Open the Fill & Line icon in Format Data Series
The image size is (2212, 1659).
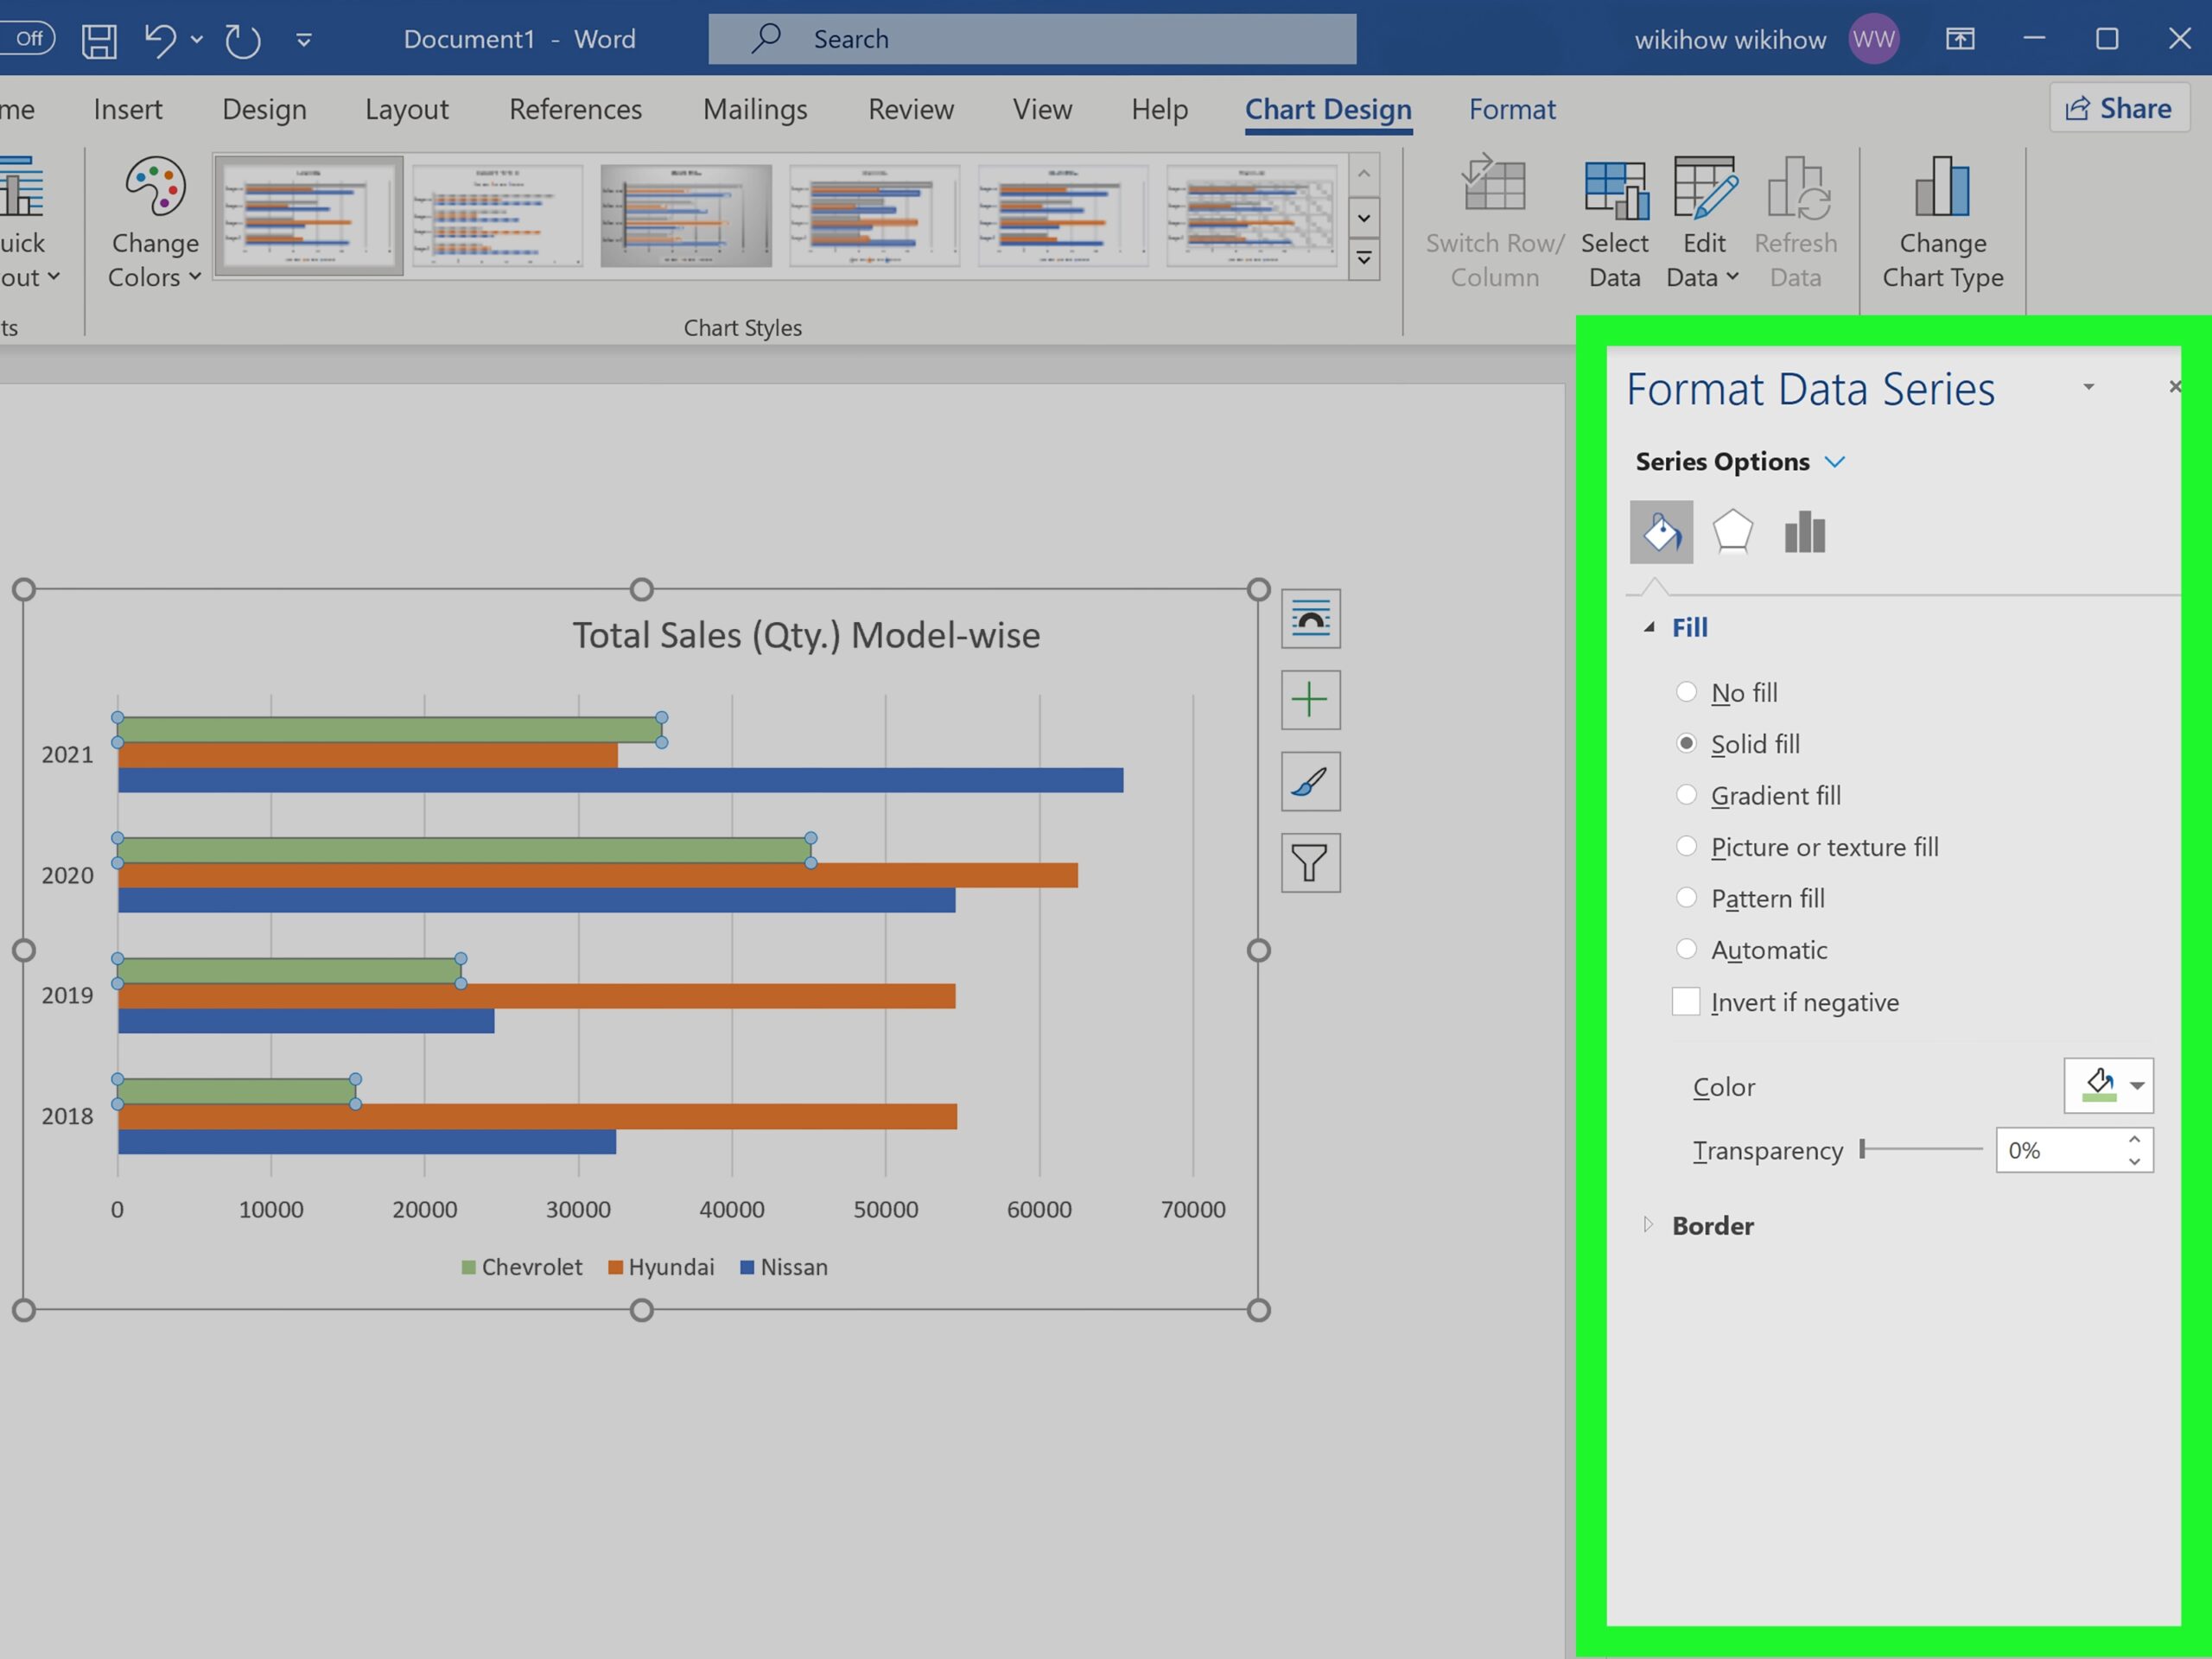click(1660, 531)
